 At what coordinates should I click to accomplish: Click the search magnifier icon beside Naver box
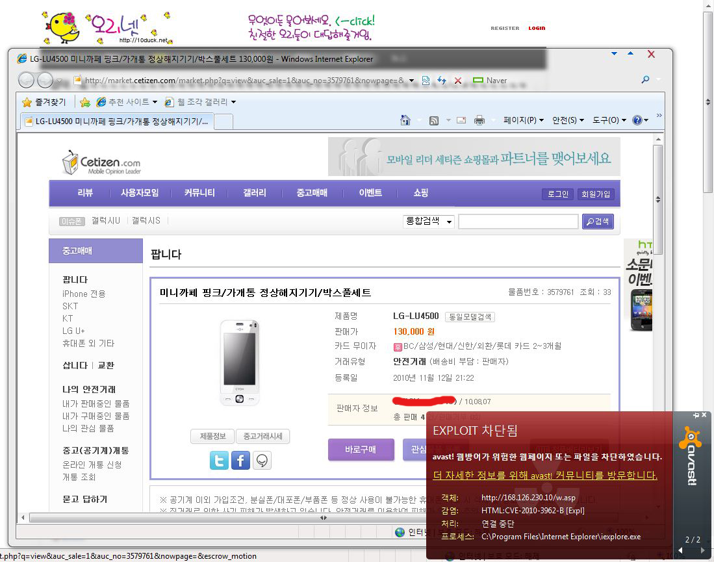pos(645,80)
